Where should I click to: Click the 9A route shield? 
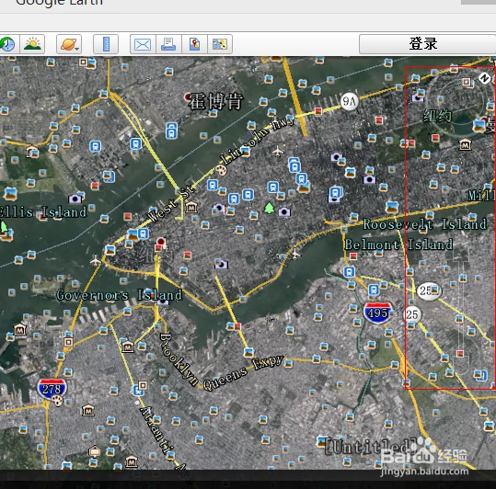(x=350, y=101)
